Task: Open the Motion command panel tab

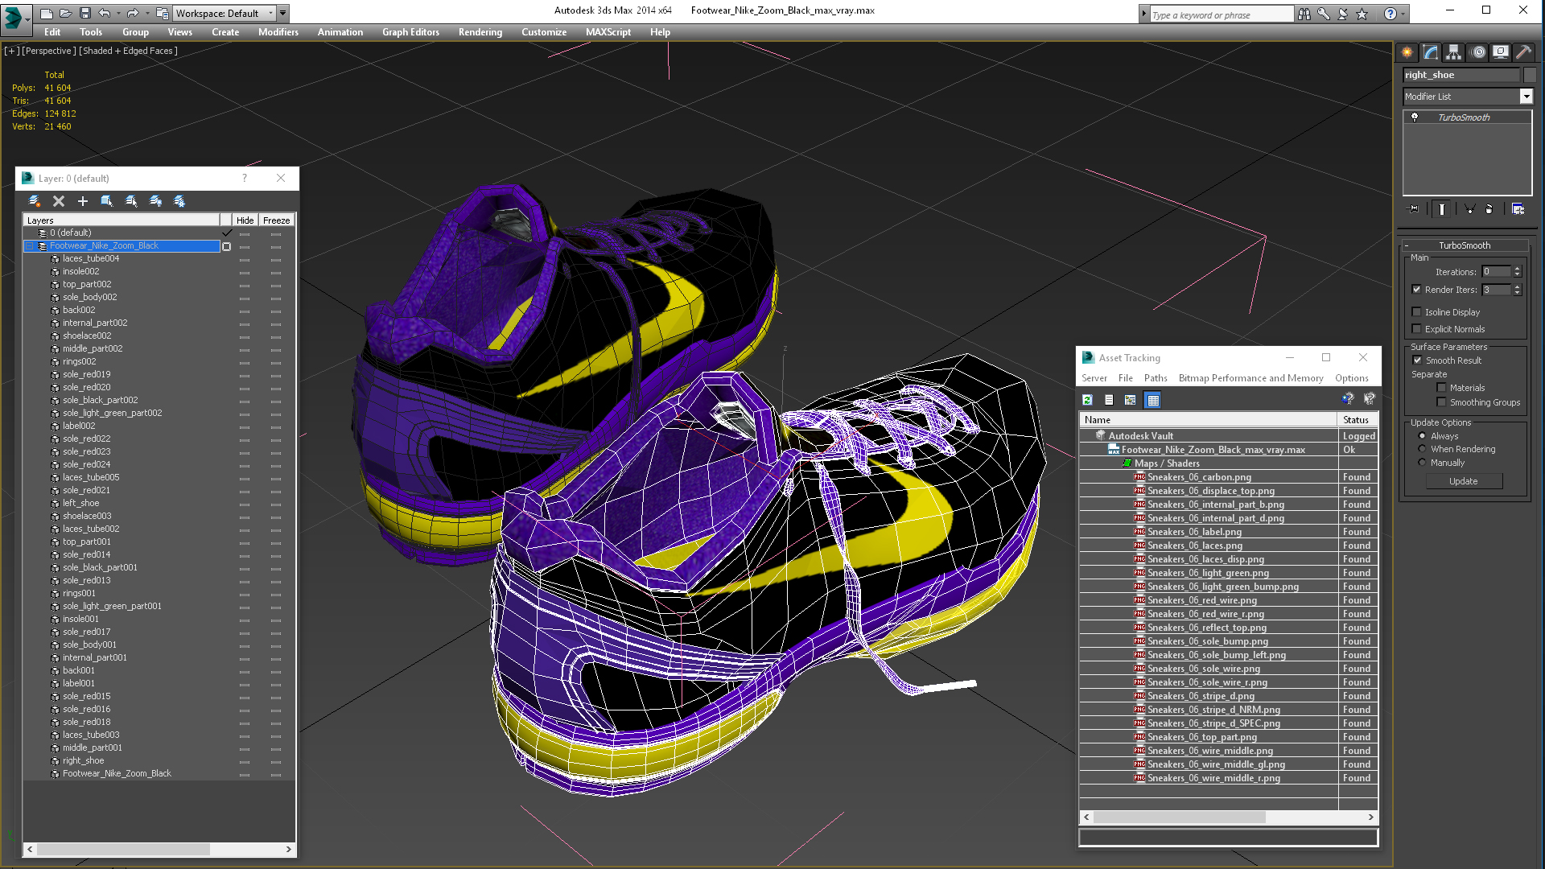Action: click(1478, 52)
